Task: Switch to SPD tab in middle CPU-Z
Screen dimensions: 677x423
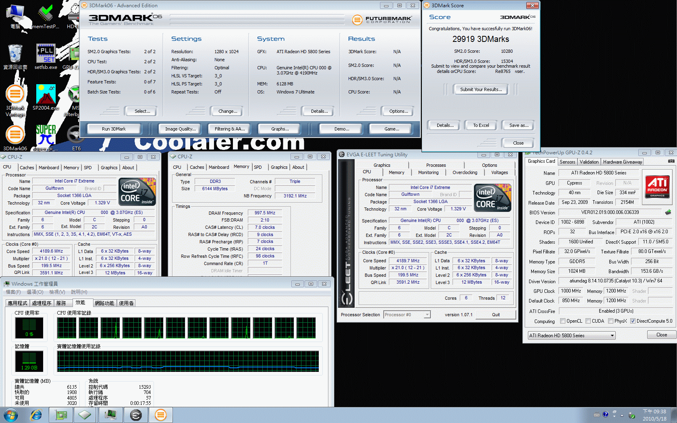Action: (258, 167)
